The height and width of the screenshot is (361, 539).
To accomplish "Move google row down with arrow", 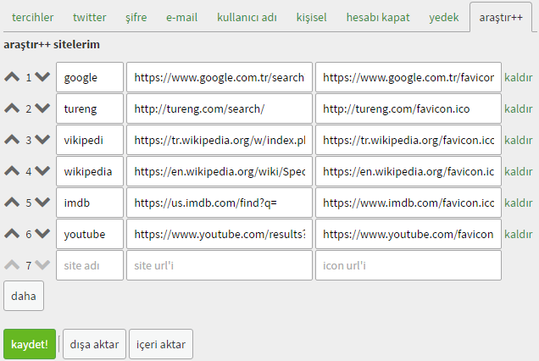I will click(42, 77).
